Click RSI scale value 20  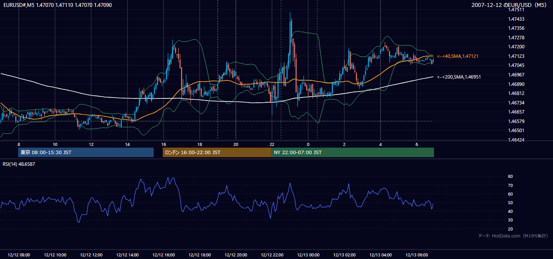pos(511,229)
